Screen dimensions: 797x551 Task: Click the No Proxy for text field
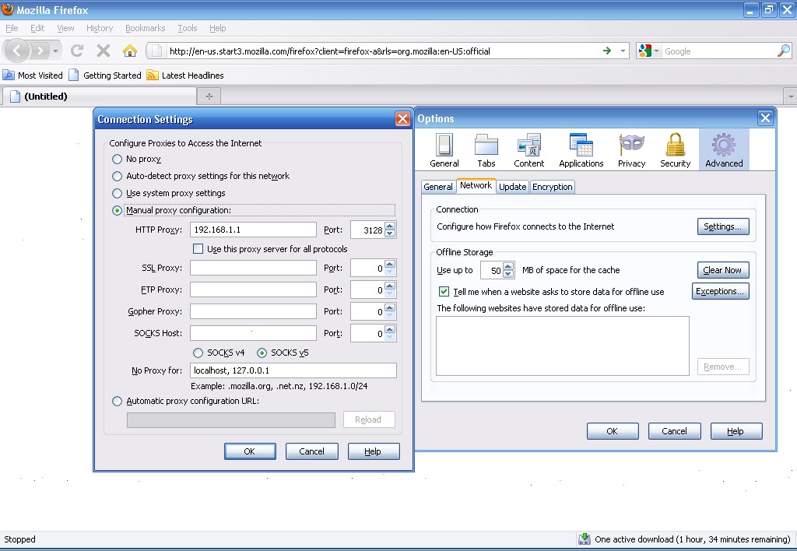pyautogui.click(x=293, y=370)
